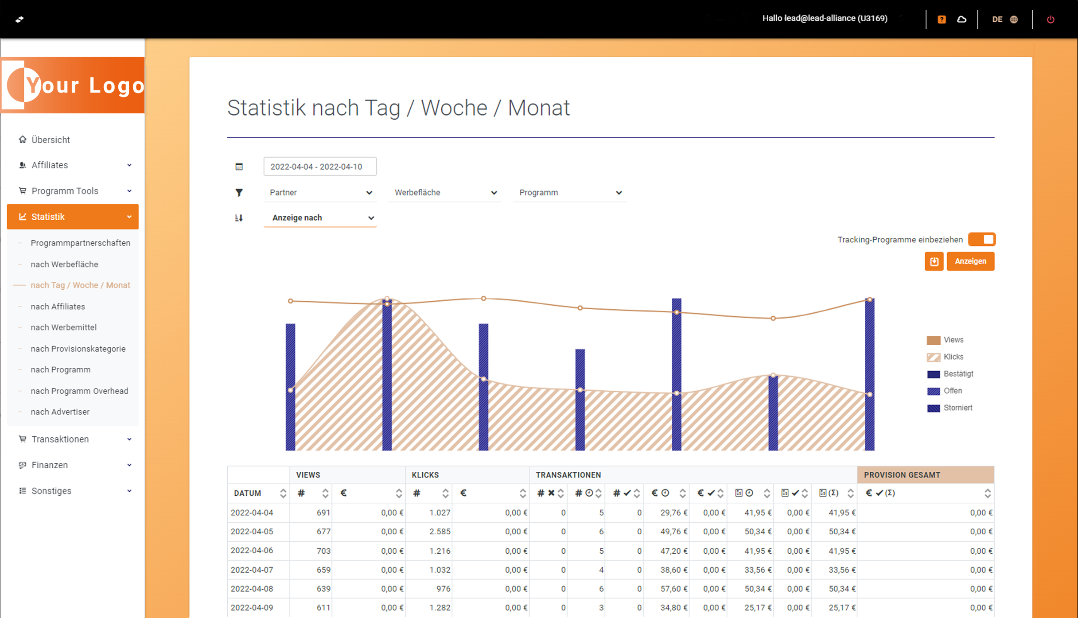Open the Anzeige nach dropdown
Screen dimensions: 1078x618
[320, 218]
